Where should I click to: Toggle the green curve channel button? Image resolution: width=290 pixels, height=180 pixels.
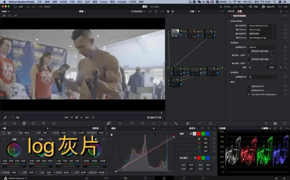click(x=203, y=134)
